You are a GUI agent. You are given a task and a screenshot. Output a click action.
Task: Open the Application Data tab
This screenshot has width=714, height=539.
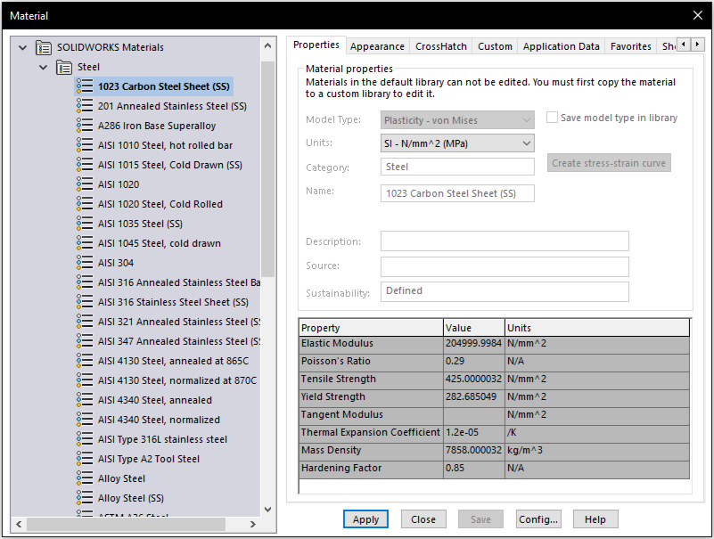pos(561,46)
